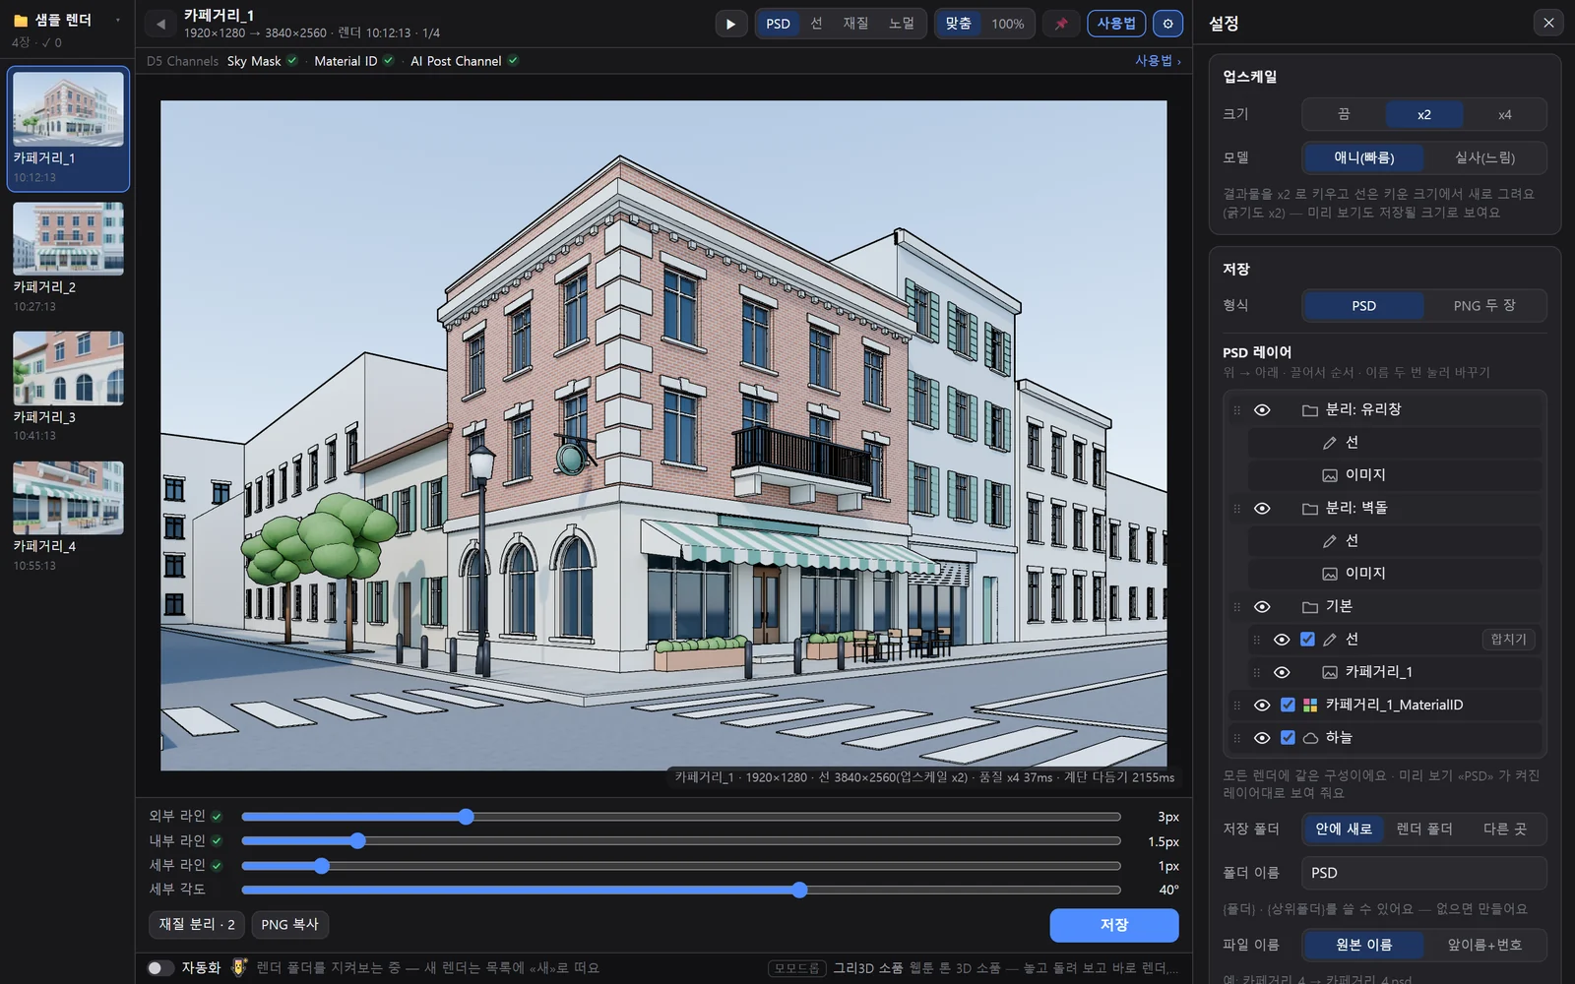Click the PNG 복사 button
This screenshot has width=1575, height=984.
(x=289, y=925)
